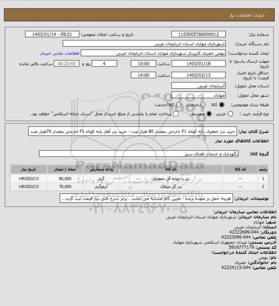The width and height of the screenshot is (279, 306).
Task: Choose the متوسط purchase type radio
Action: pyautogui.click(x=209, y=114)
